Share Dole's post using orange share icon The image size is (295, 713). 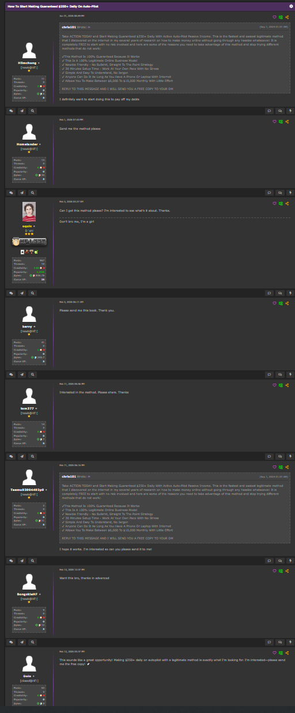click(x=287, y=653)
